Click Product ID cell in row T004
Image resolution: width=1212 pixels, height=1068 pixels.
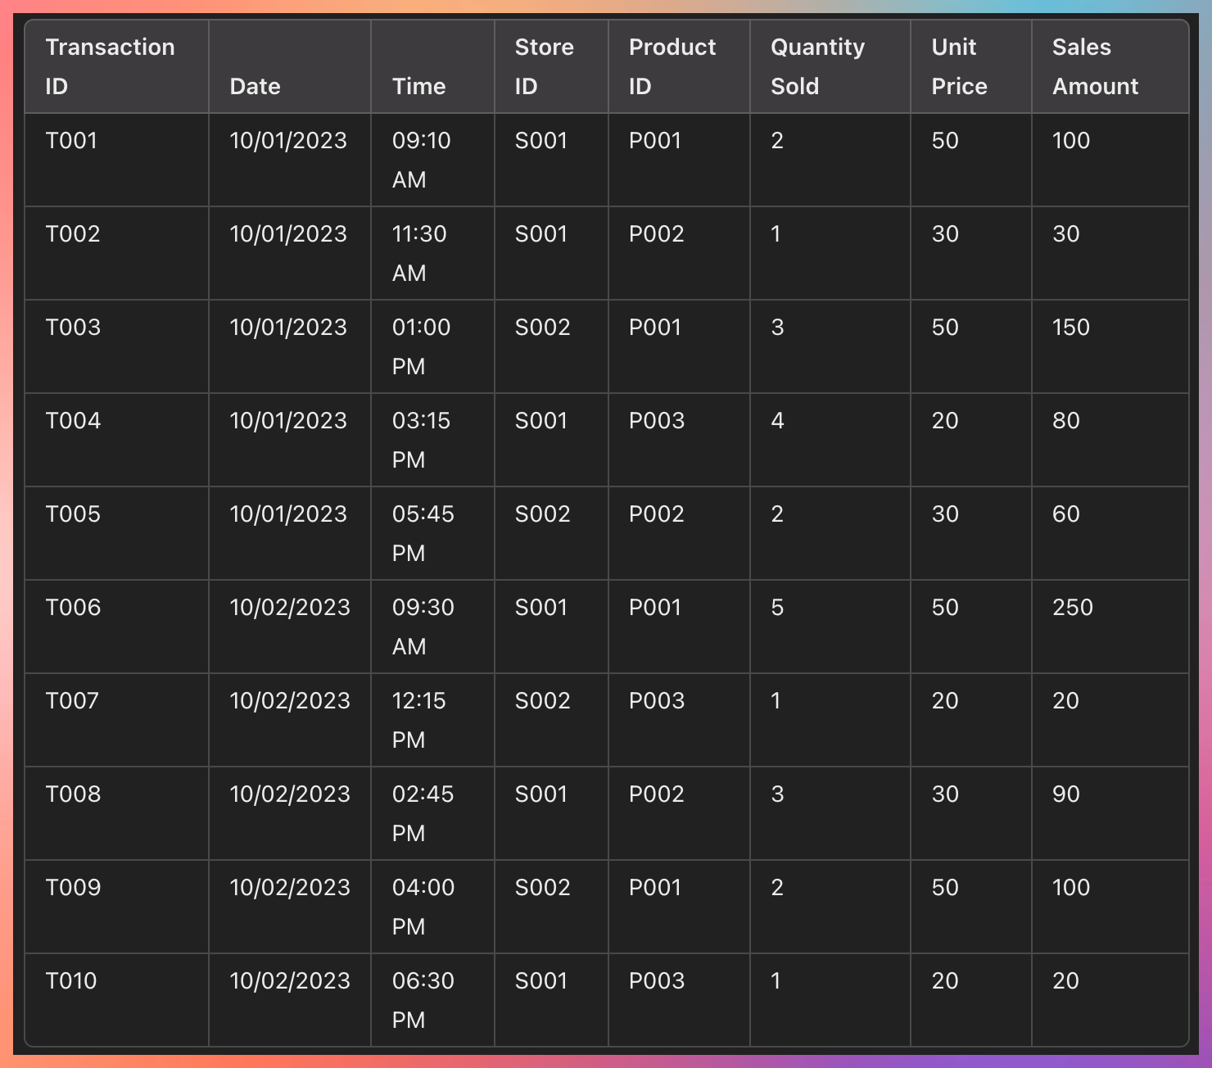[x=656, y=421]
